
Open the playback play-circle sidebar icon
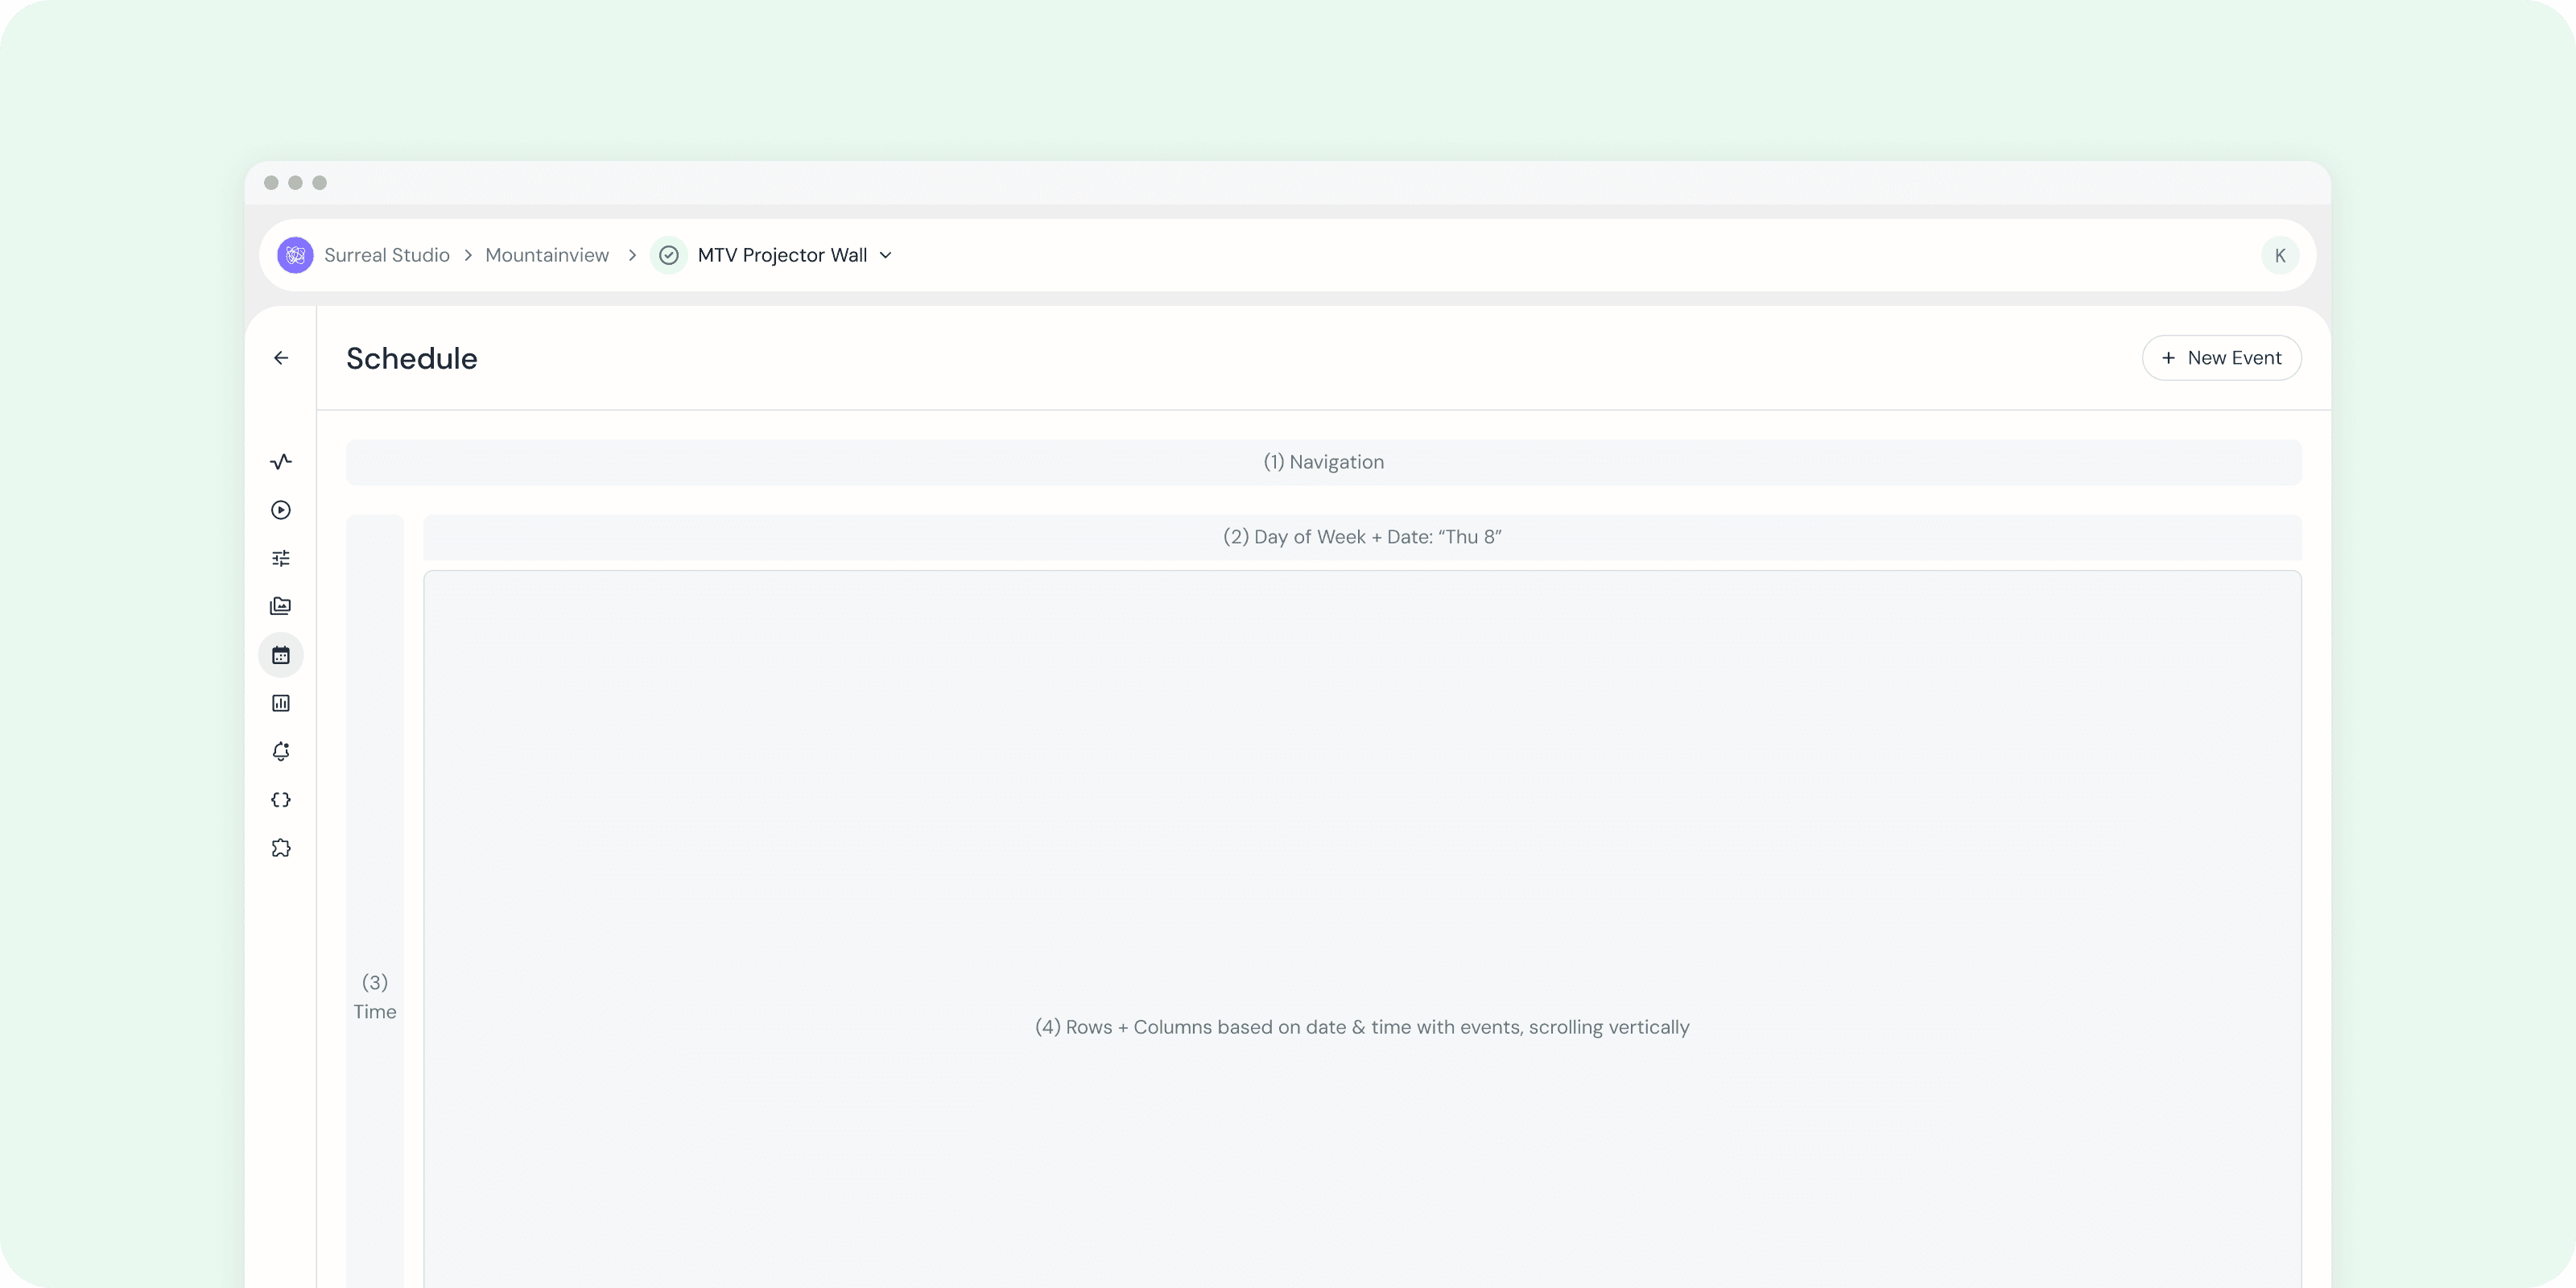pyautogui.click(x=281, y=510)
